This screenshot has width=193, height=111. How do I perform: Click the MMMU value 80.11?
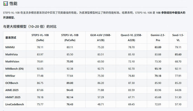pos(70,47)
